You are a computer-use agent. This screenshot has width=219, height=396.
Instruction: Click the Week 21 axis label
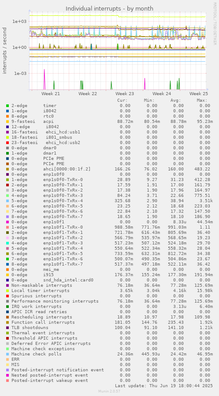[x=51, y=94]
